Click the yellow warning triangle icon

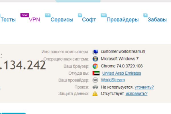[95, 94]
